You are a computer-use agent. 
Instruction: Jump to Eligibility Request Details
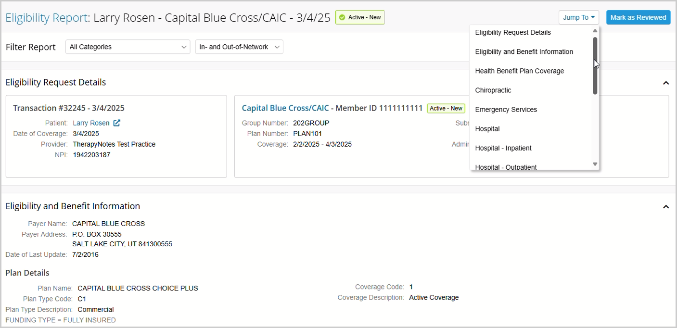pos(513,33)
